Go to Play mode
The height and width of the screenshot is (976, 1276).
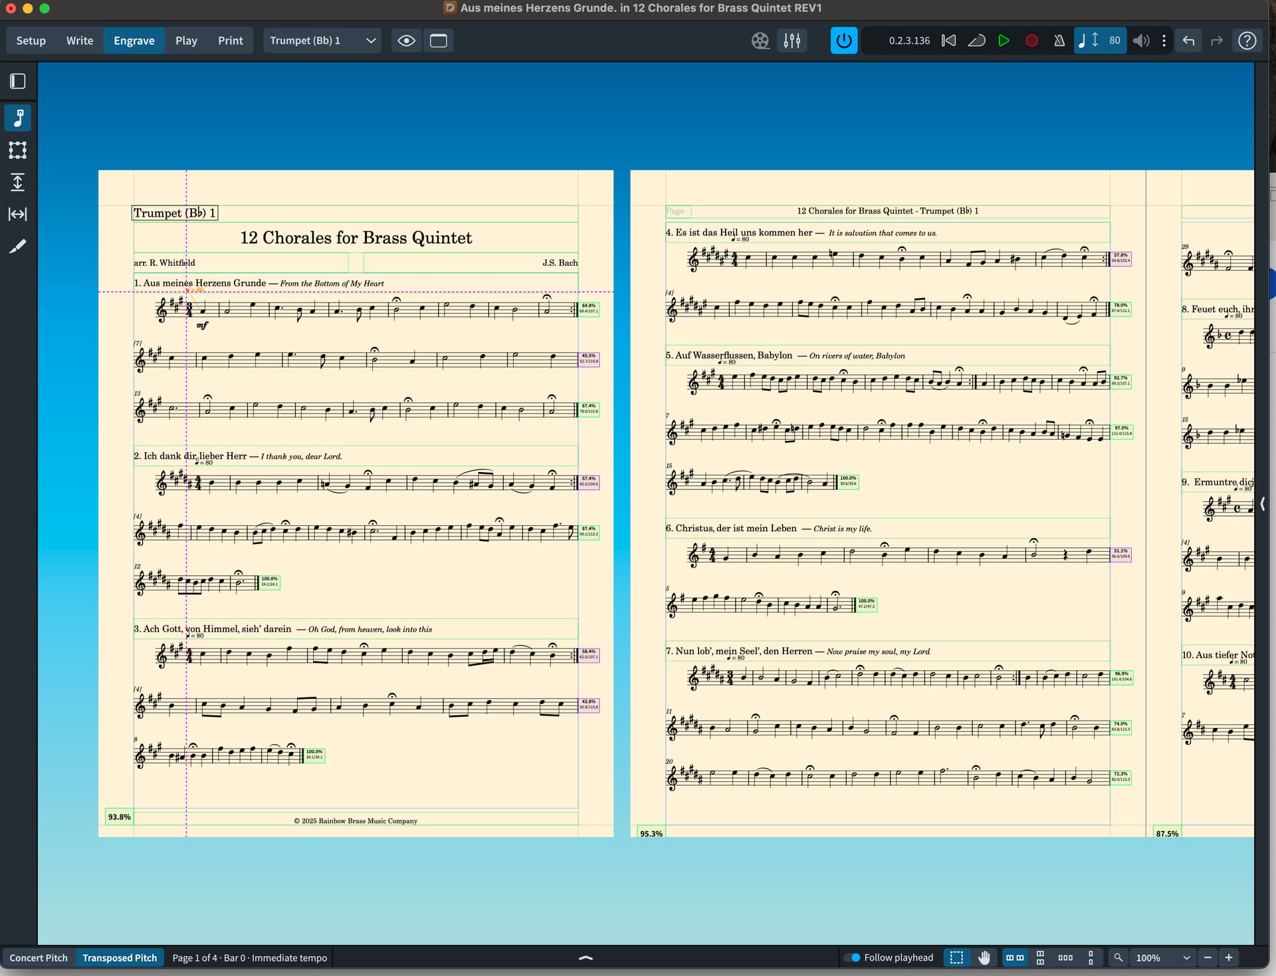[186, 41]
